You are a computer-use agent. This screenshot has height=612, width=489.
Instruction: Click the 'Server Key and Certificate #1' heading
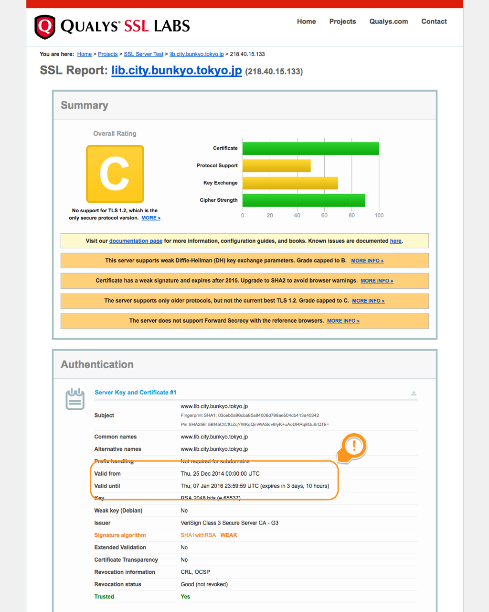tap(136, 393)
